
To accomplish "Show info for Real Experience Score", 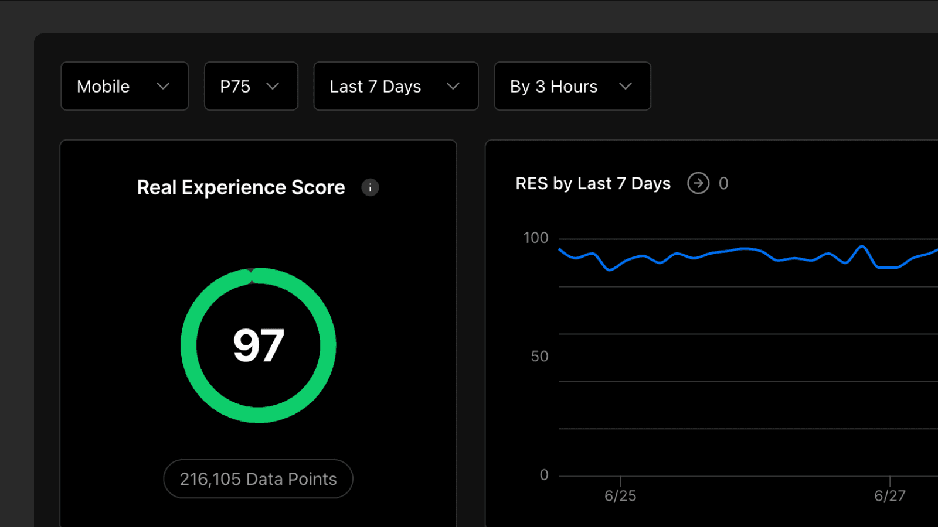I will tap(370, 187).
